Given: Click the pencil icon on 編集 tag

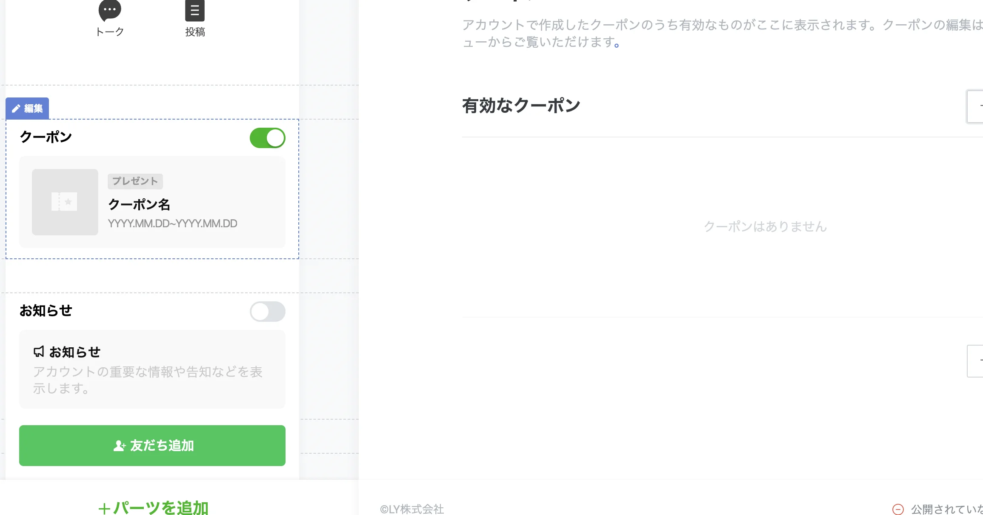Looking at the screenshot, I should (x=16, y=109).
